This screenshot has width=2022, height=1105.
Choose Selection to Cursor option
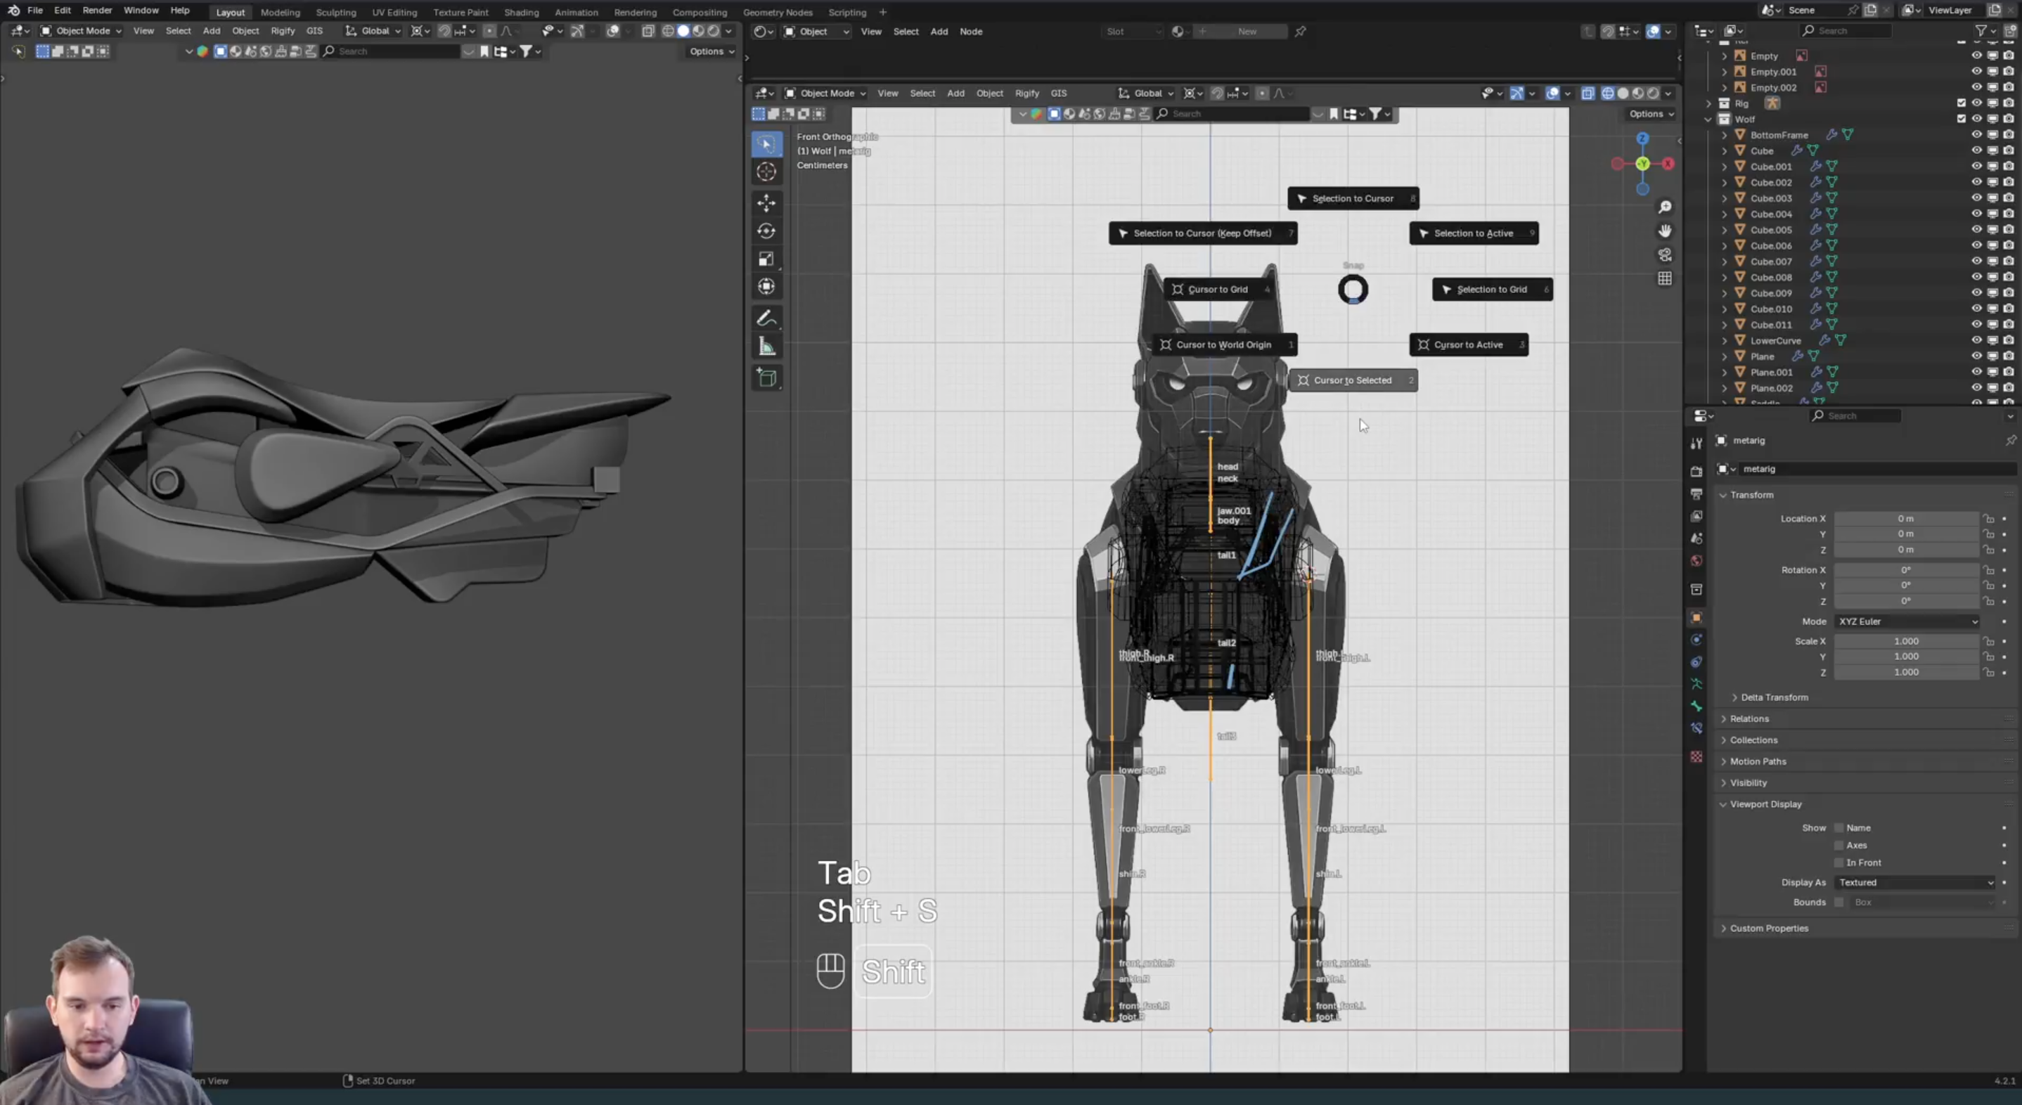pyautogui.click(x=1352, y=198)
